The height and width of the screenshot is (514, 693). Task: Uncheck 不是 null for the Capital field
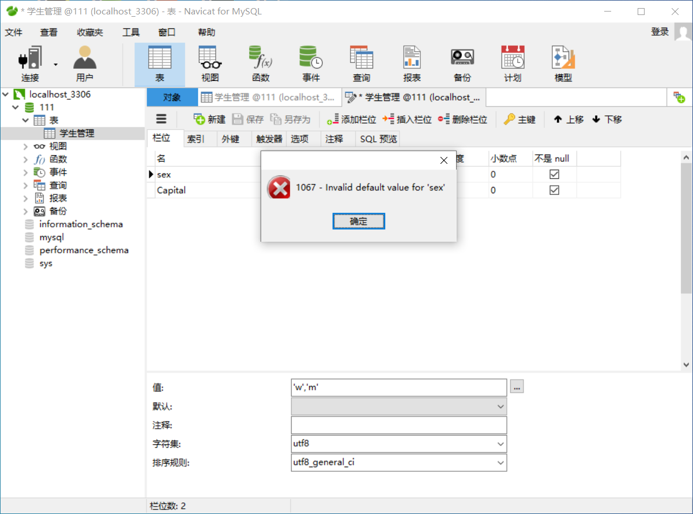point(554,190)
